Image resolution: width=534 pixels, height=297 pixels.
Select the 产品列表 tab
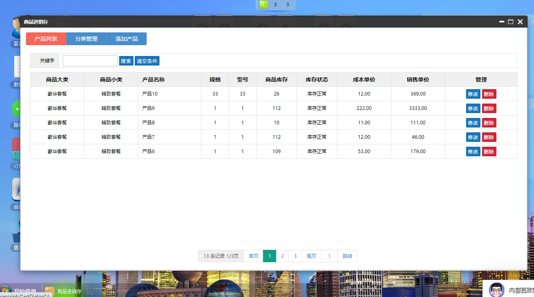tap(46, 39)
